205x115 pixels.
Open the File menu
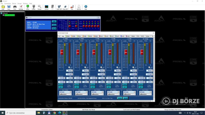[2, 4]
